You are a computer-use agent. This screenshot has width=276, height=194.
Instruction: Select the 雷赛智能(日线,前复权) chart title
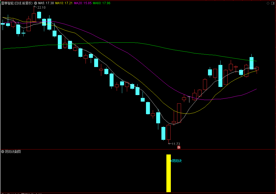[17, 3]
